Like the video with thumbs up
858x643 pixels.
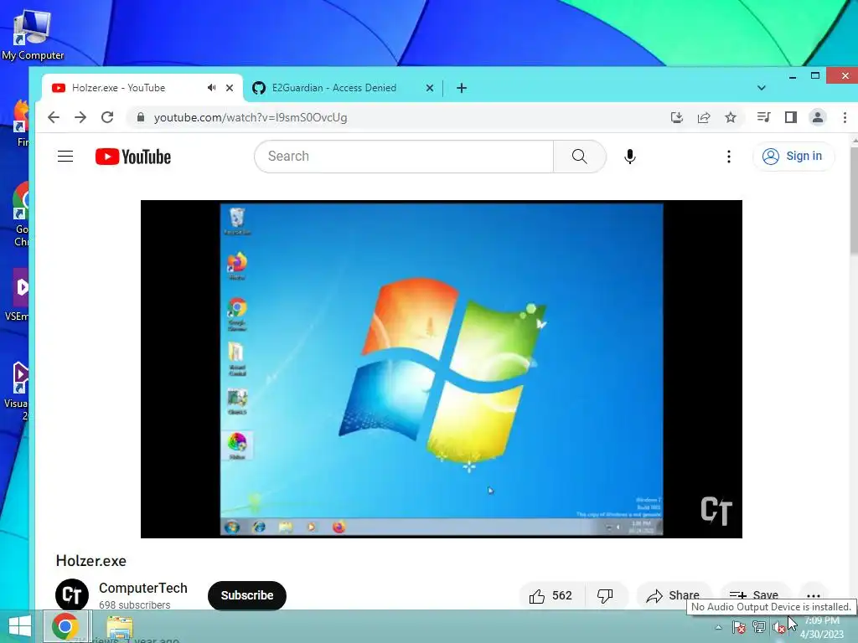(x=551, y=595)
